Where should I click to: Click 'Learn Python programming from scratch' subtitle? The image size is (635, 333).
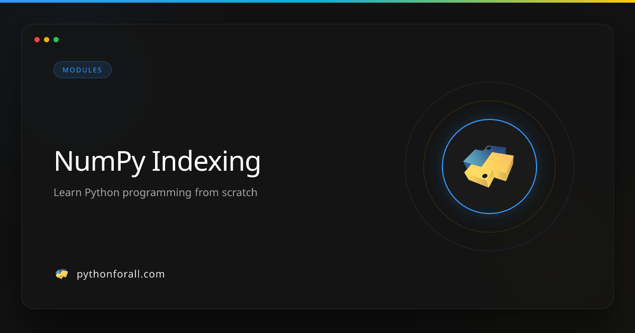(156, 193)
